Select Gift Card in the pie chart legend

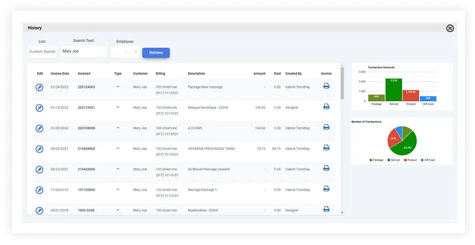[427, 160]
